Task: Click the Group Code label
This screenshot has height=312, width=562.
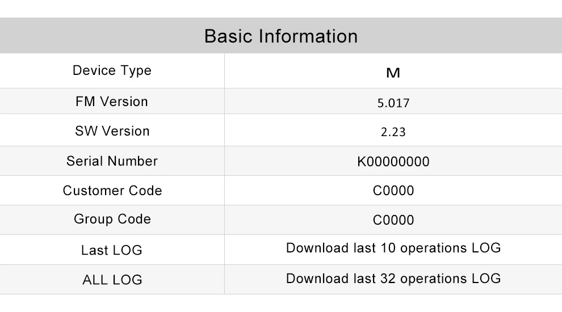Action: (112, 219)
